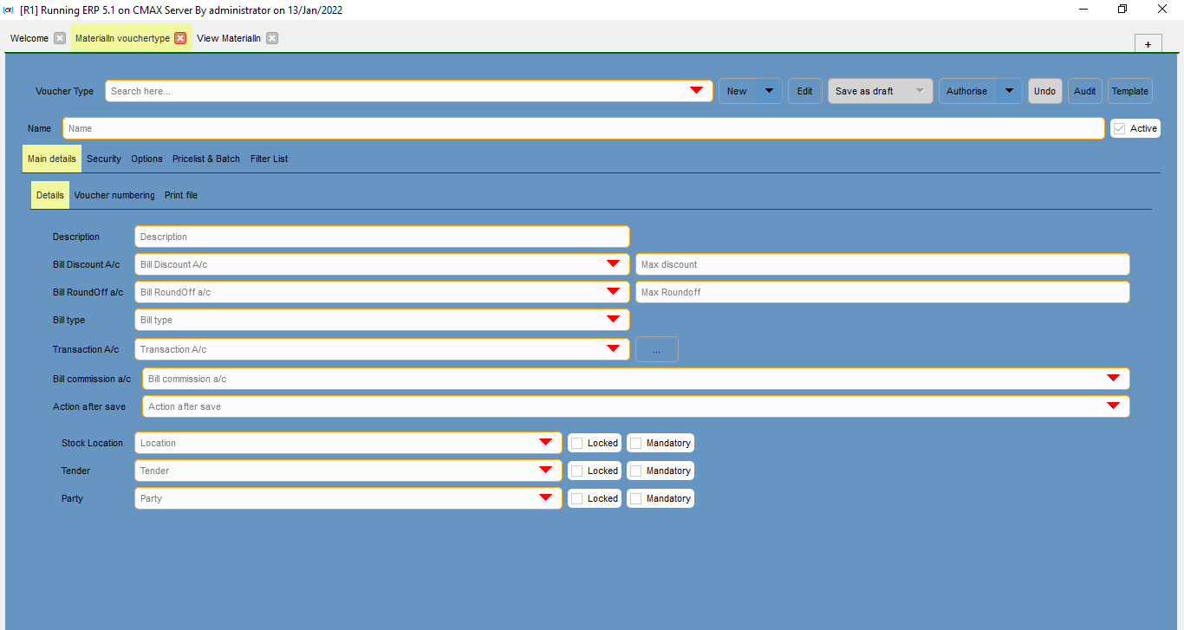Viewport: 1184px width, 630px height.
Task: Click the Name input field
Action: tap(583, 128)
